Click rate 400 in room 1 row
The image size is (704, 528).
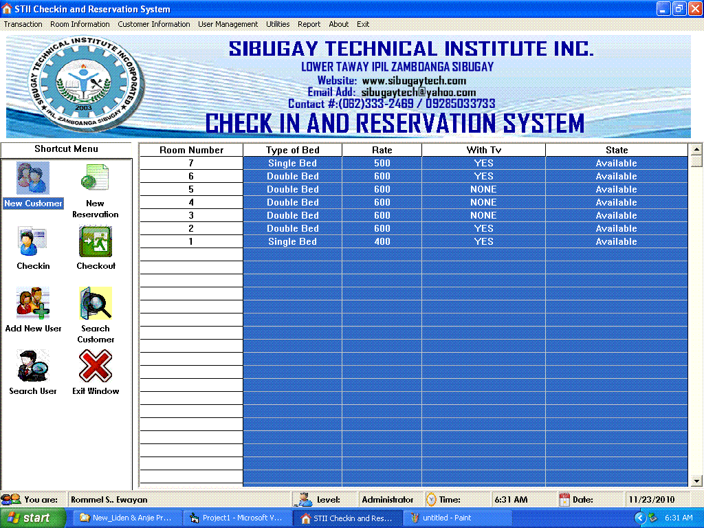382,241
